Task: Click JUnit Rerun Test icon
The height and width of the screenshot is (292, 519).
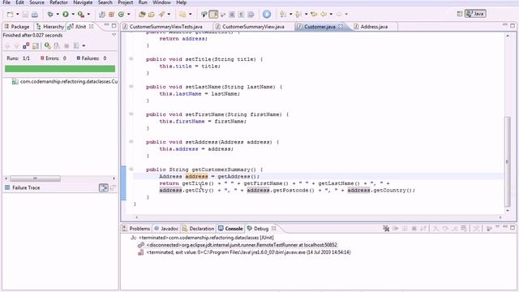Action: click(x=48, y=45)
